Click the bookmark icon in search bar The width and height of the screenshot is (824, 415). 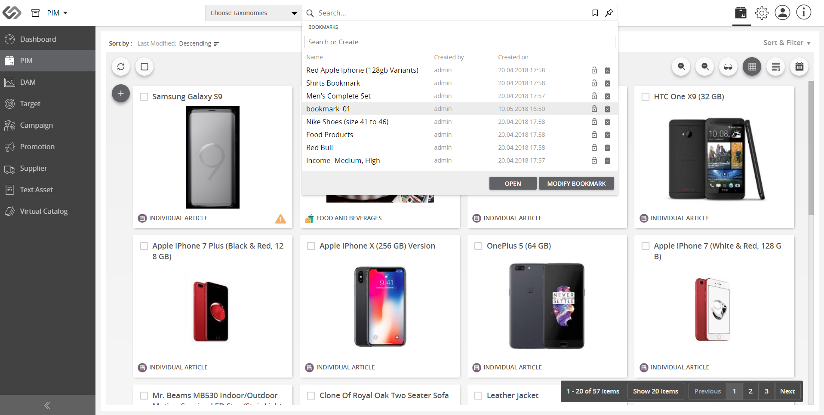click(x=595, y=13)
